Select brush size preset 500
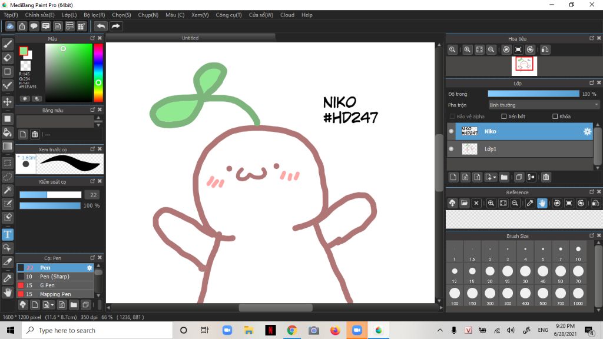This screenshot has height=339, width=603. point(542,295)
